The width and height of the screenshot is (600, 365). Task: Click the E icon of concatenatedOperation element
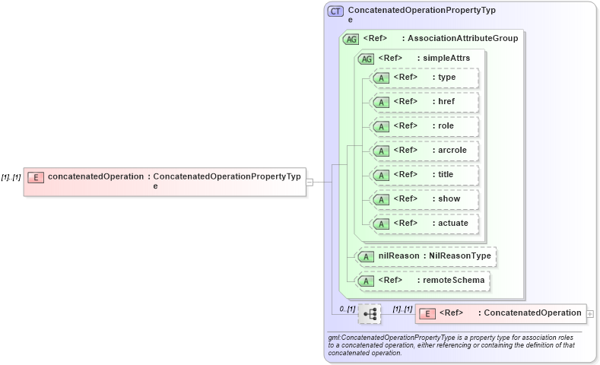click(36, 177)
